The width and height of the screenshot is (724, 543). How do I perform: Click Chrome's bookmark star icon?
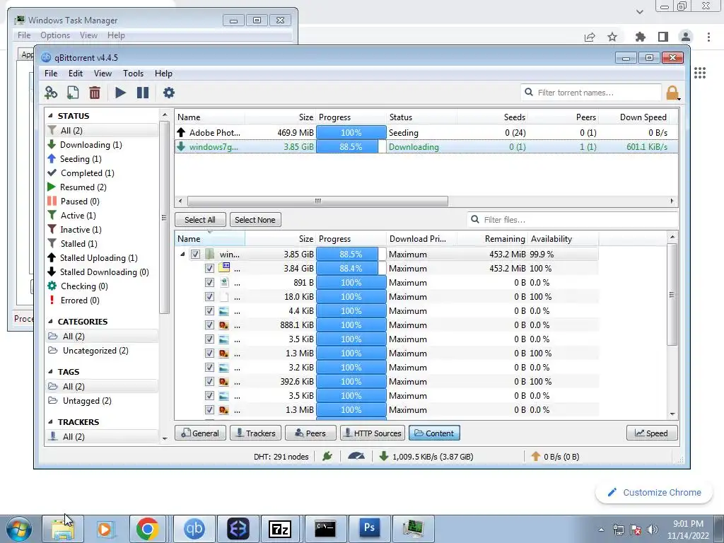(612, 37)
